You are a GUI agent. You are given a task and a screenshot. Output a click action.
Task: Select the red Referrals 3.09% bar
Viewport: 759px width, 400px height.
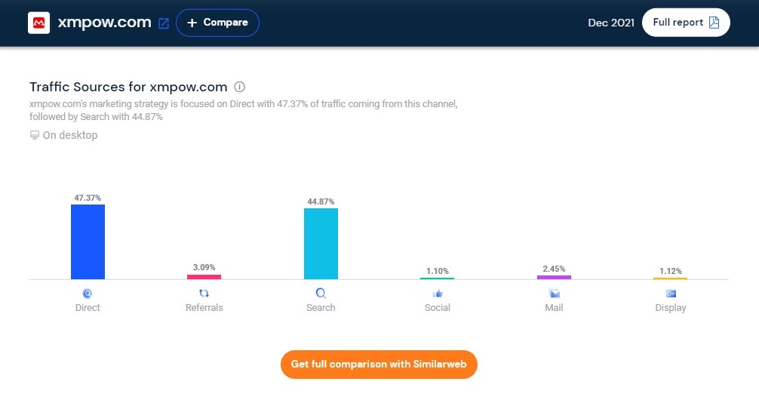pos(204,277)
